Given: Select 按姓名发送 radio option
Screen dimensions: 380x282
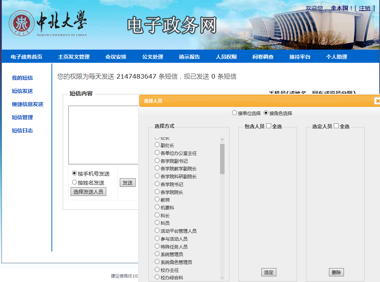Looking at the screenshot, I should [x=74, y=182].
